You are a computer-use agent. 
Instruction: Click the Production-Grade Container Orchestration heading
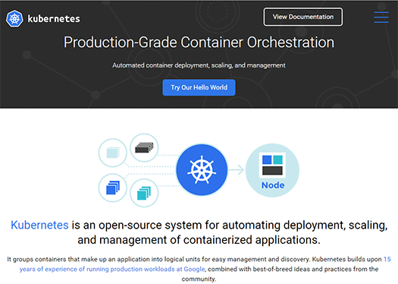199,43
